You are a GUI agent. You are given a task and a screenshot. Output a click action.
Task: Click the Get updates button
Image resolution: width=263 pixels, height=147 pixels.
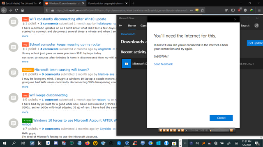[255, 43]
